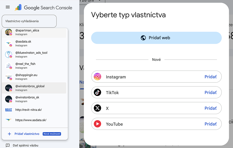
Task: Choose @asdata.sk Instagram property
Action: coord(34,43)
